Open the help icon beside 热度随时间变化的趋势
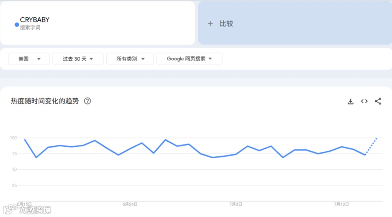 87,101
